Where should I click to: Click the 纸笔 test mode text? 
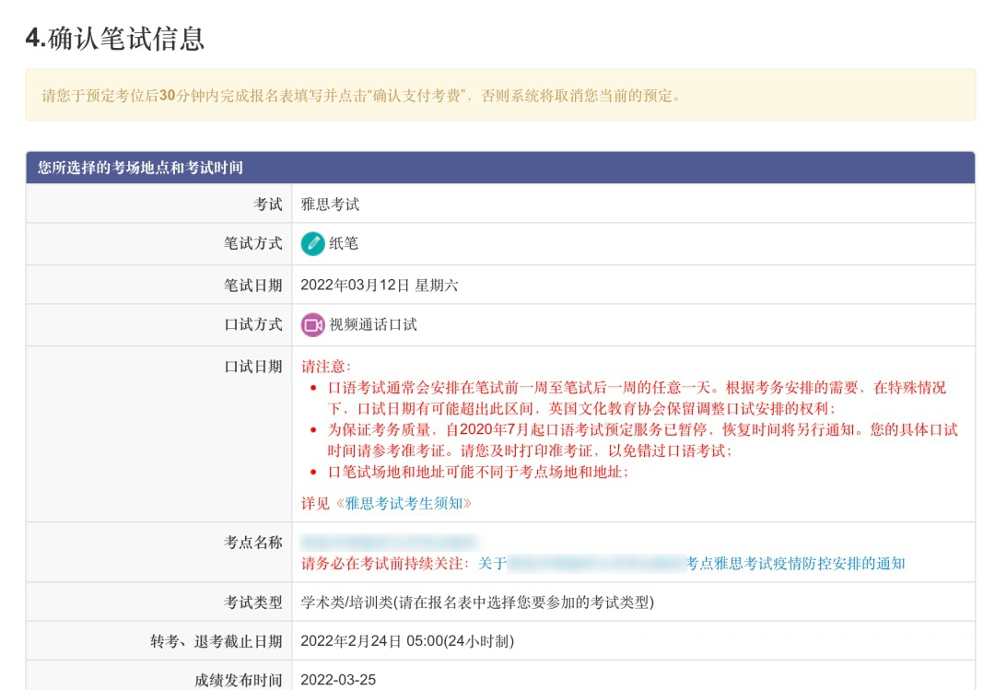point(344,244)
